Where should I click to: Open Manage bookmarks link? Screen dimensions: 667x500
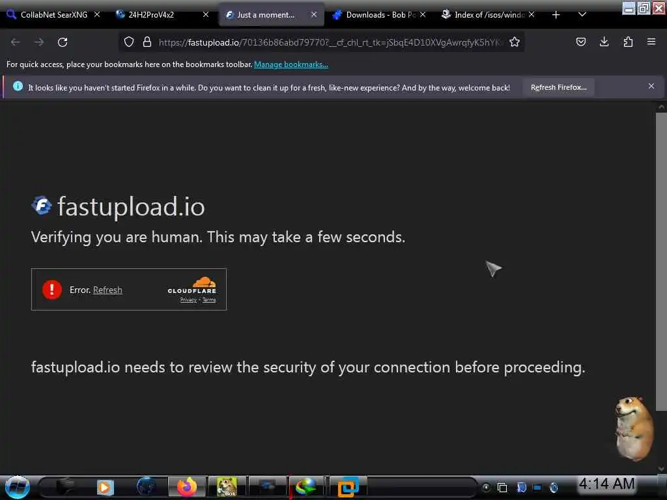point(291,64)
